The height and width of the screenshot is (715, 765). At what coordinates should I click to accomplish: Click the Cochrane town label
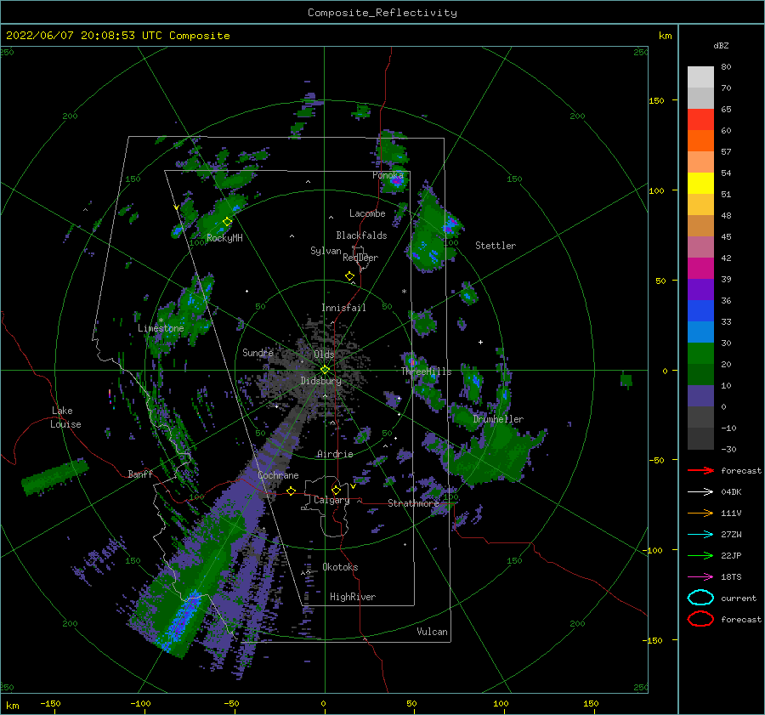click(278, 475)
